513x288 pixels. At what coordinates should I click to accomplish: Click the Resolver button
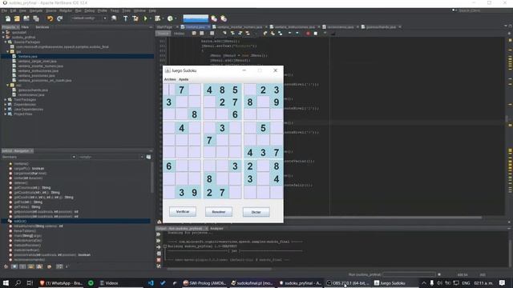tap(219, 212)
